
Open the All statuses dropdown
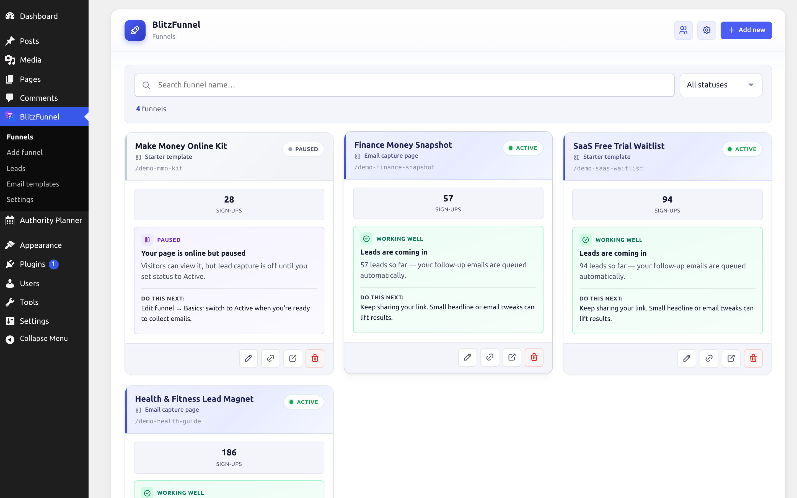721,85
